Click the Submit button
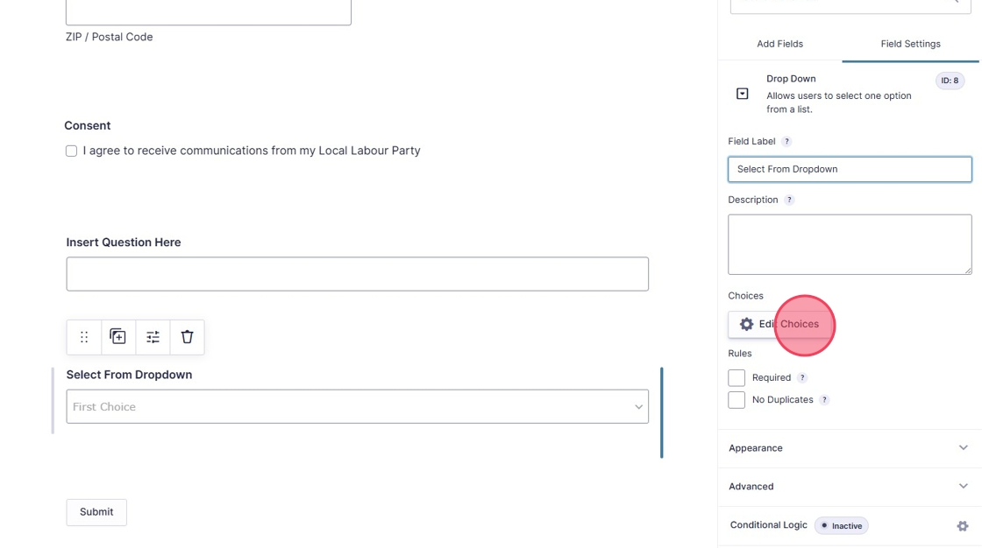Screen dimensions: 982x548 pos(96,512)
